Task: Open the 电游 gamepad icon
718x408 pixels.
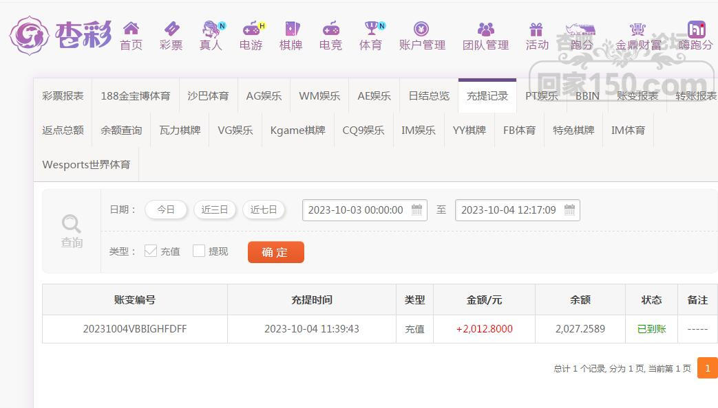Action: coord(251,29)
